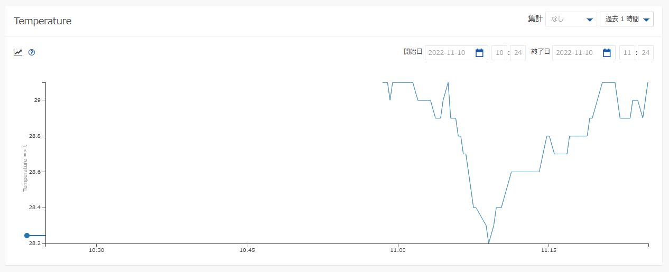
Task: Open the 過去 1 時間 time range dropdown
Action: click(627, 19)
